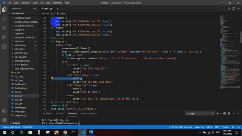Viewport: 242px width, 136px height.
Task: Open the Source Control view
Action: click(4, 28)
